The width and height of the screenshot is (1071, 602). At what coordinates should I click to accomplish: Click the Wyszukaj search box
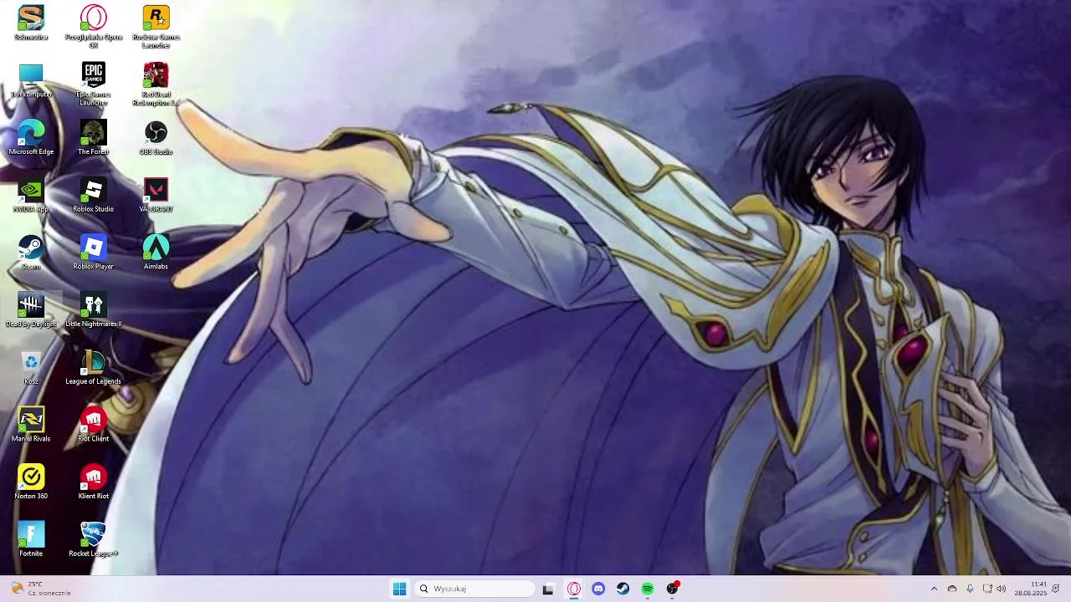pos(474,589)
